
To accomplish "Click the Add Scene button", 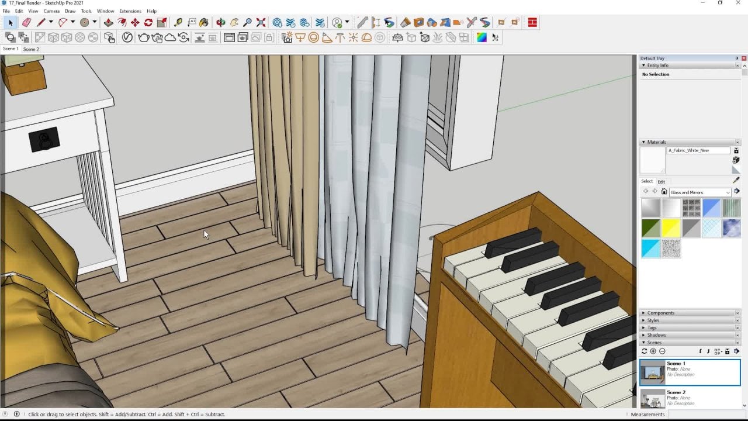I will [x=653, y=351].
